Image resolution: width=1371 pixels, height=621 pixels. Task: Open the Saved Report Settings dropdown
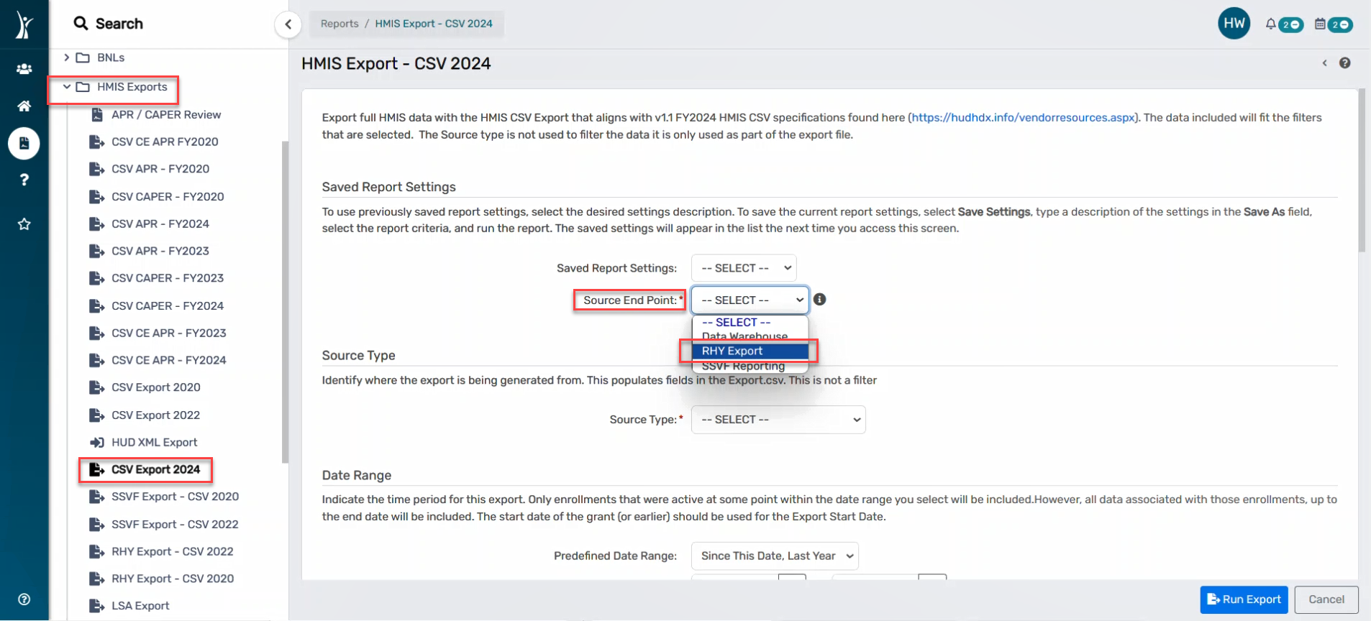point(744,268)
